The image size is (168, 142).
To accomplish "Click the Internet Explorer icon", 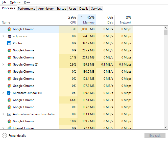I will click(x=9, y=128).
